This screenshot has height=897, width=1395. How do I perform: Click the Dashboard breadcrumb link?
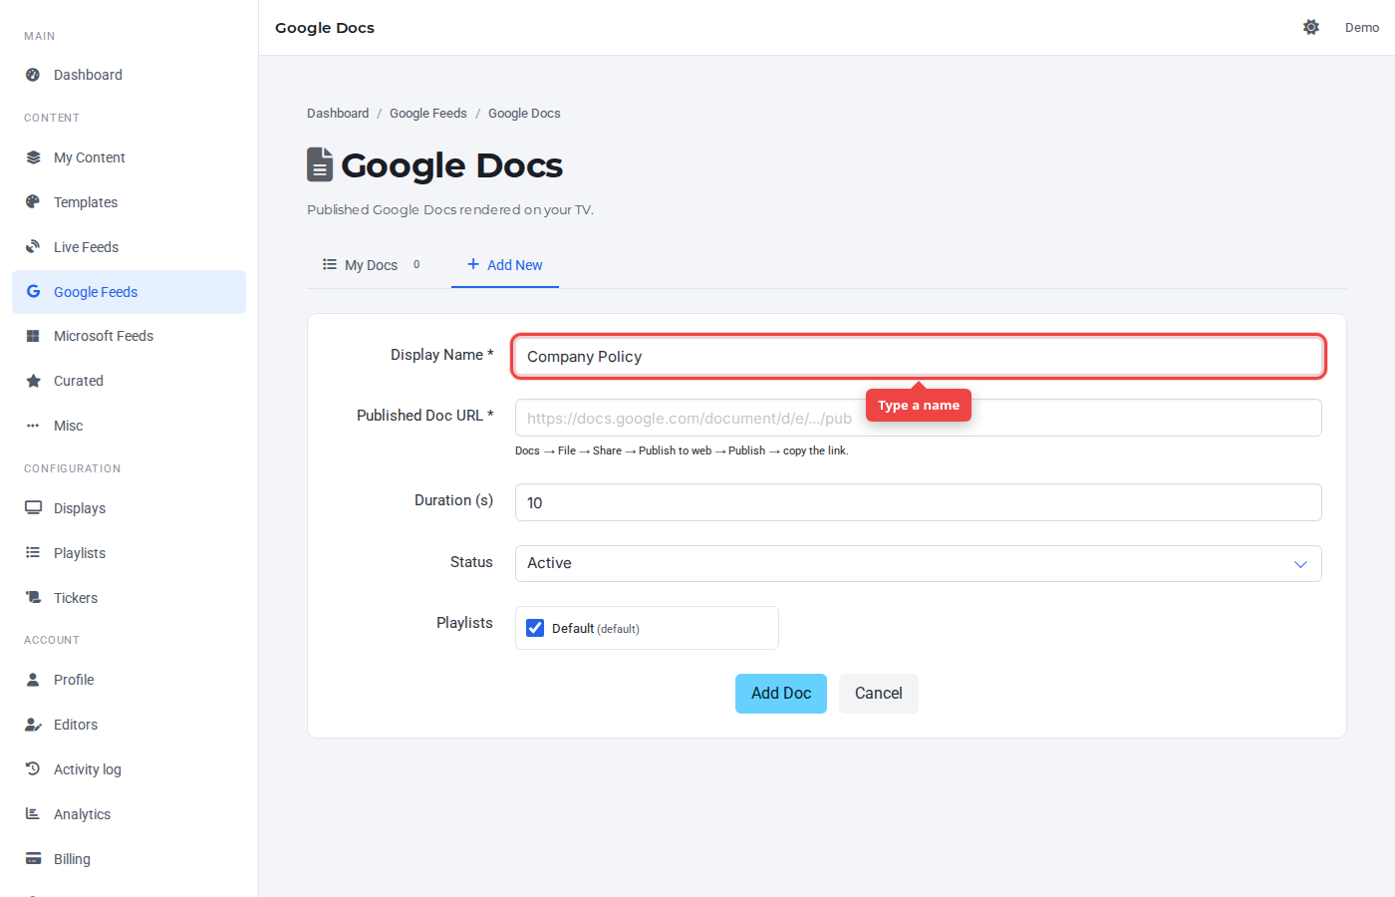pos(338,114)
